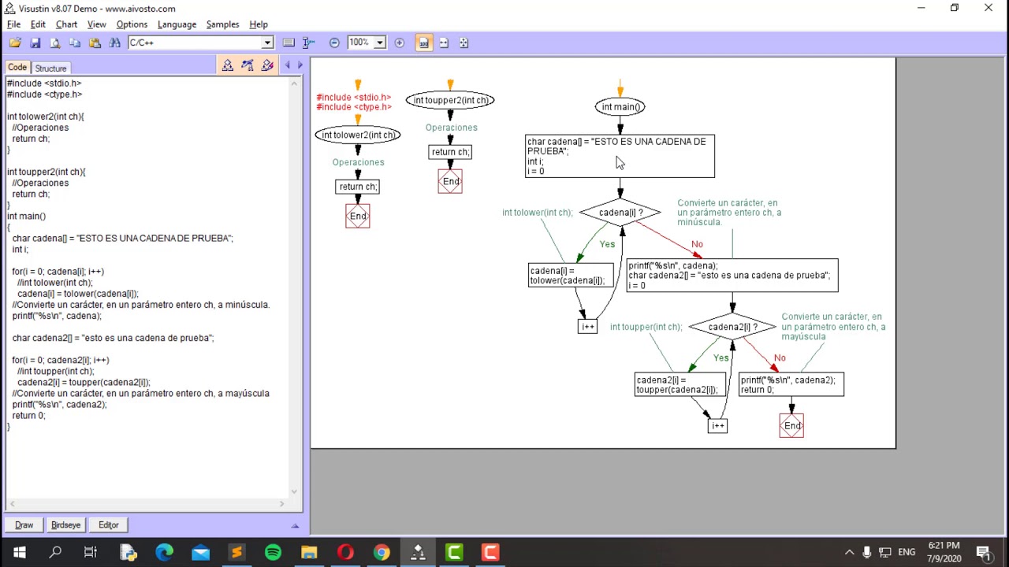Screen dimensions: 1009x567
Task: Switch to the Code tab
Action: tap(17, 68)
